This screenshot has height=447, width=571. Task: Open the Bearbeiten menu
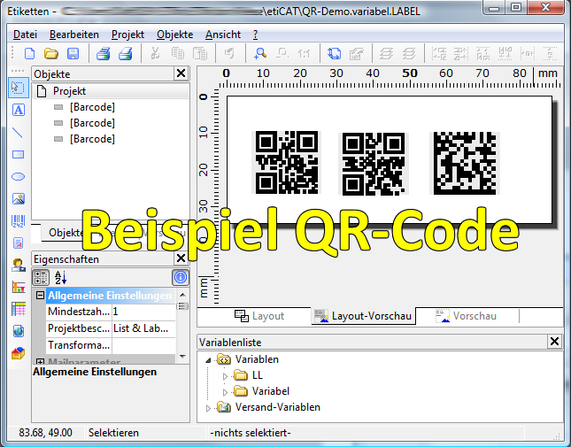(74, 35)
